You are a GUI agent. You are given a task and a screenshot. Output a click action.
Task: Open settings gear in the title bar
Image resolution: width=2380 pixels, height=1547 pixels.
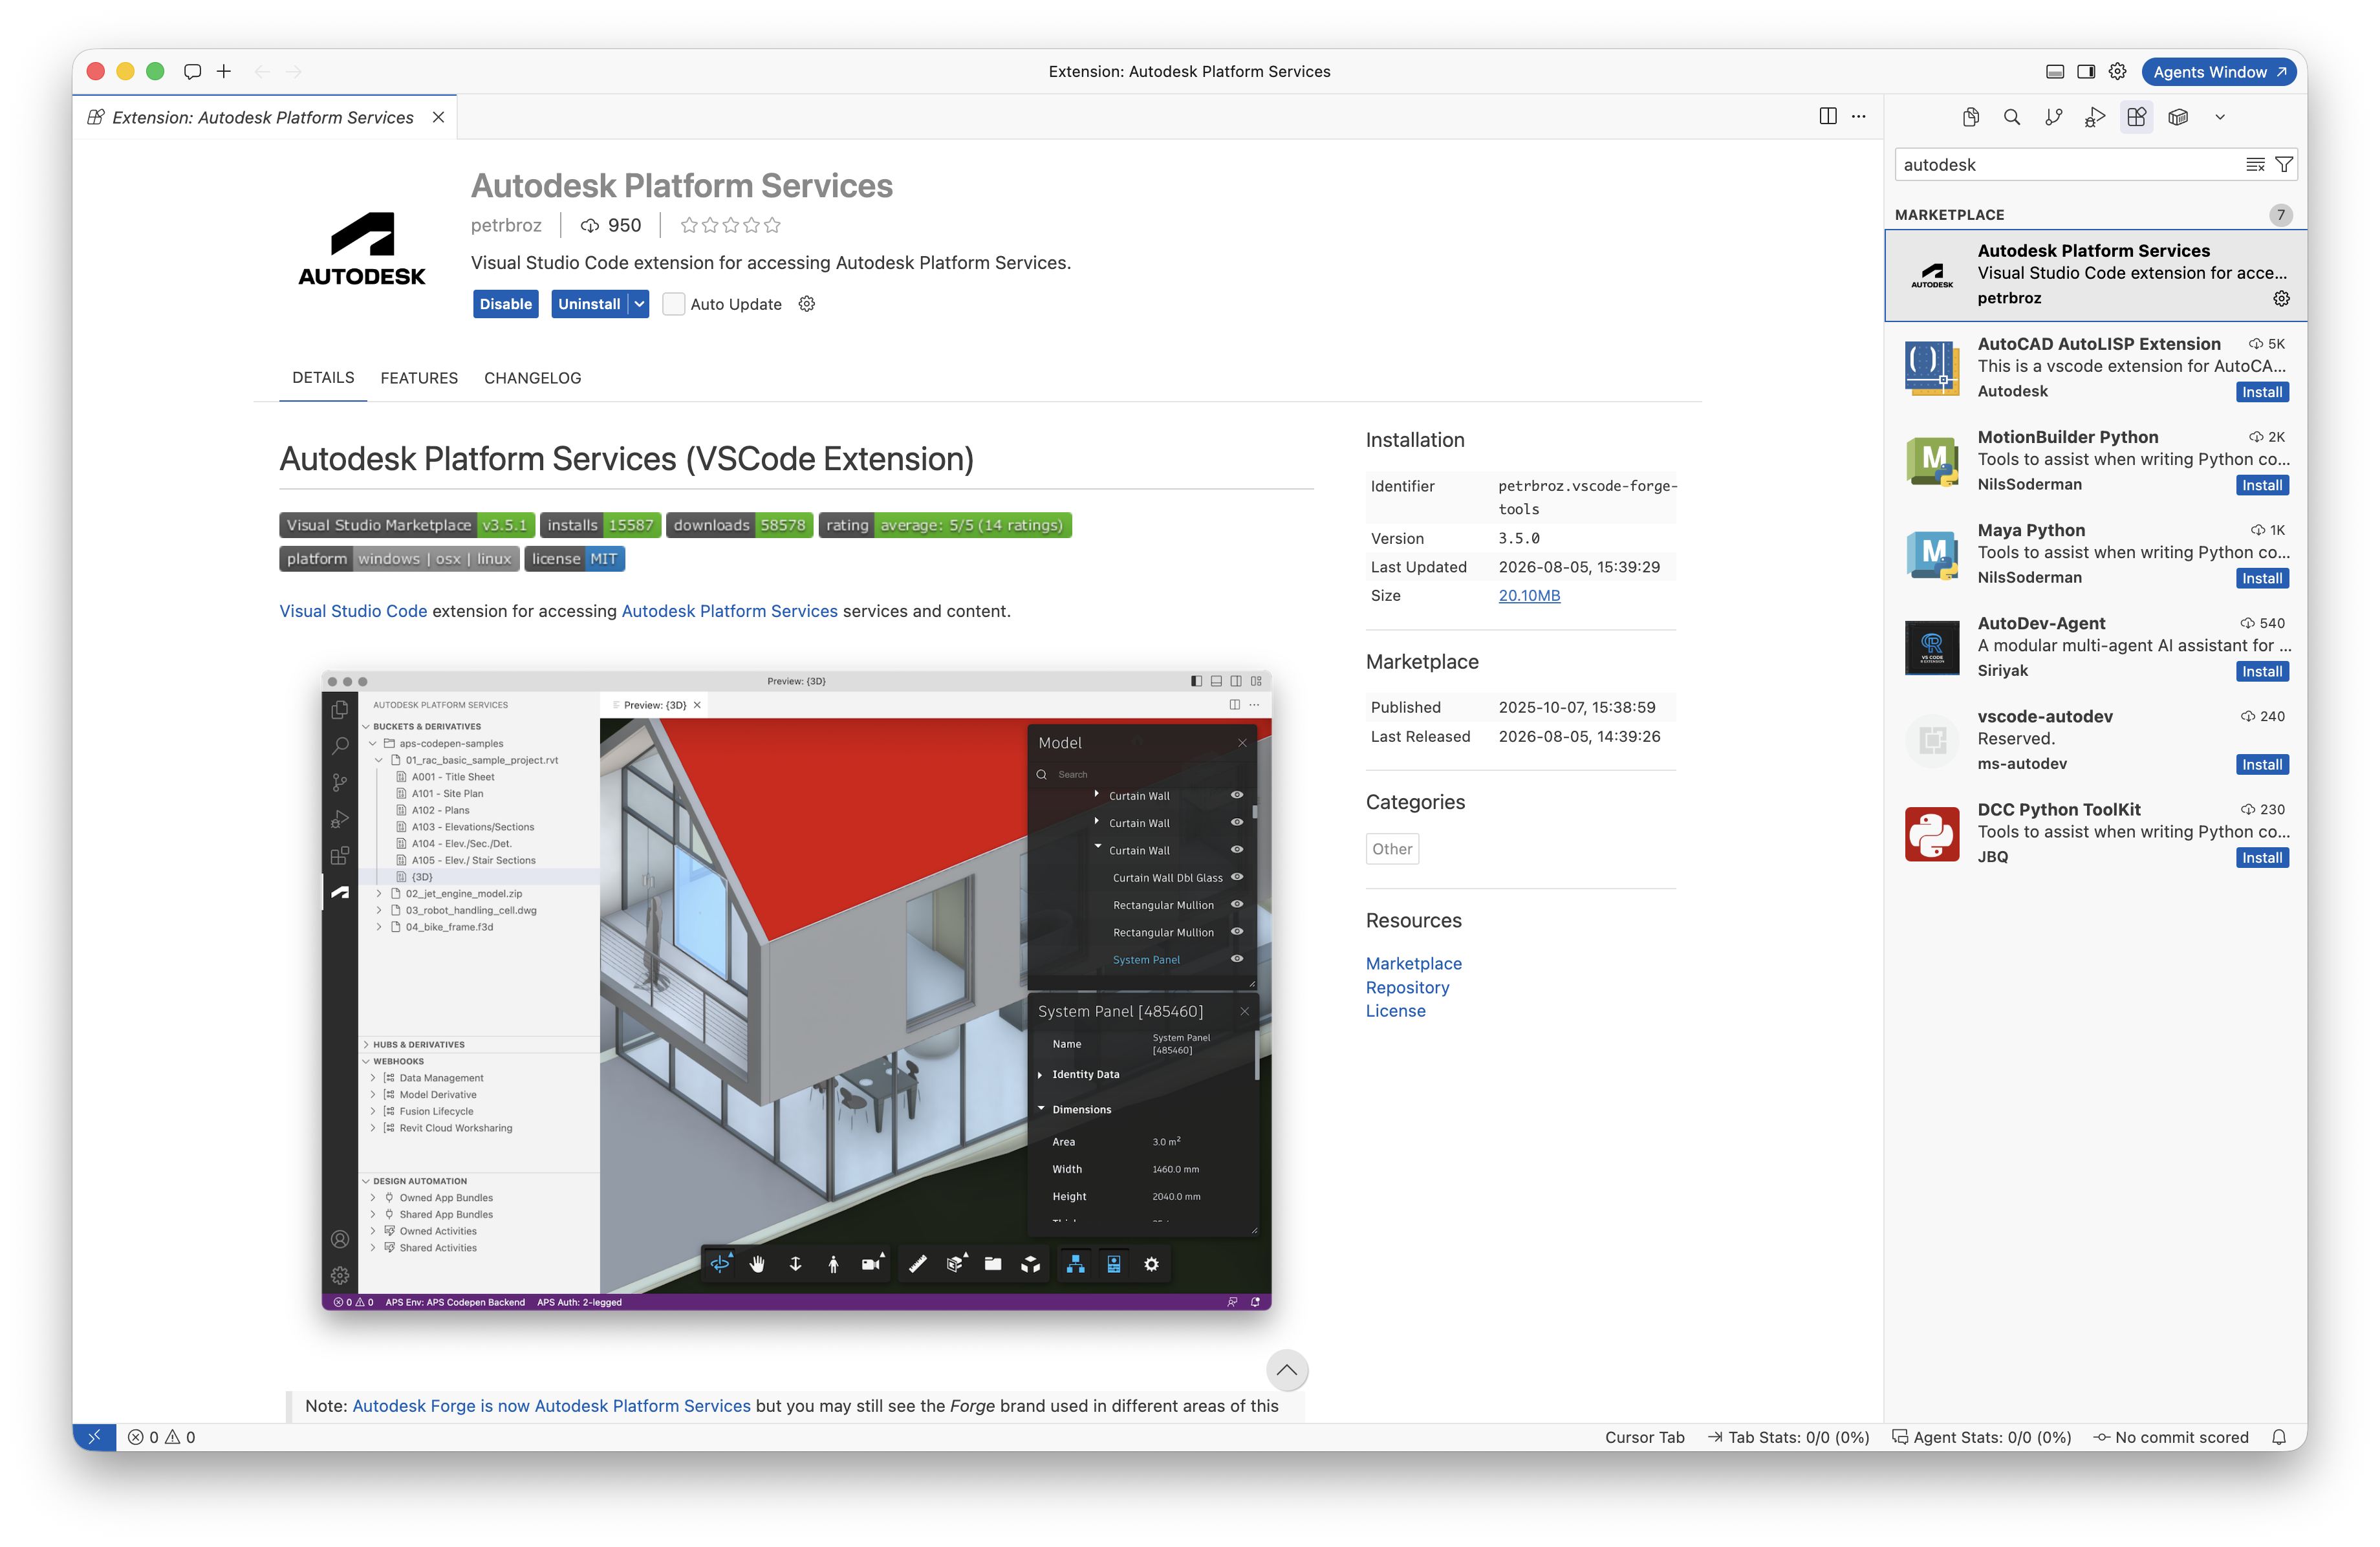click(2117, 71)
